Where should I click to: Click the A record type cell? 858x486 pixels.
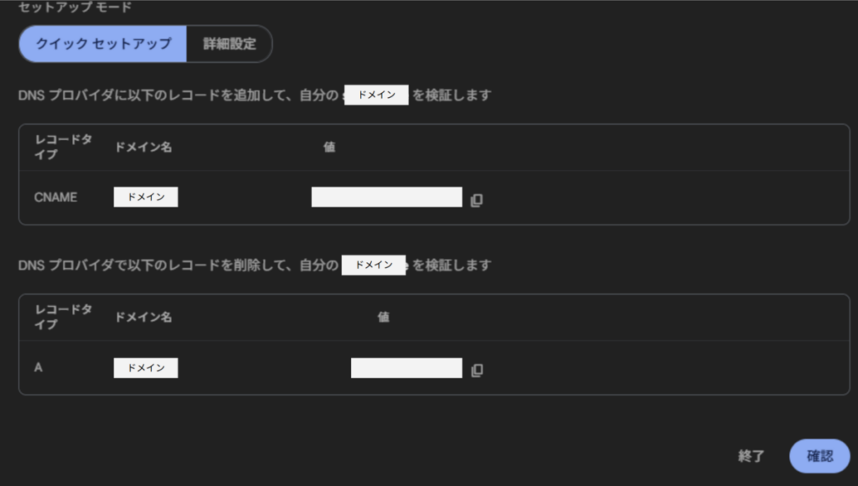39,367
